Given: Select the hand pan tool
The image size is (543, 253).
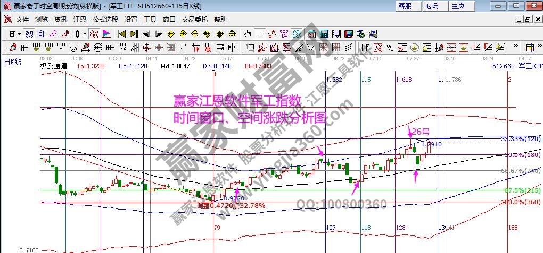Looking at the screenshot, I should [248, 34].
